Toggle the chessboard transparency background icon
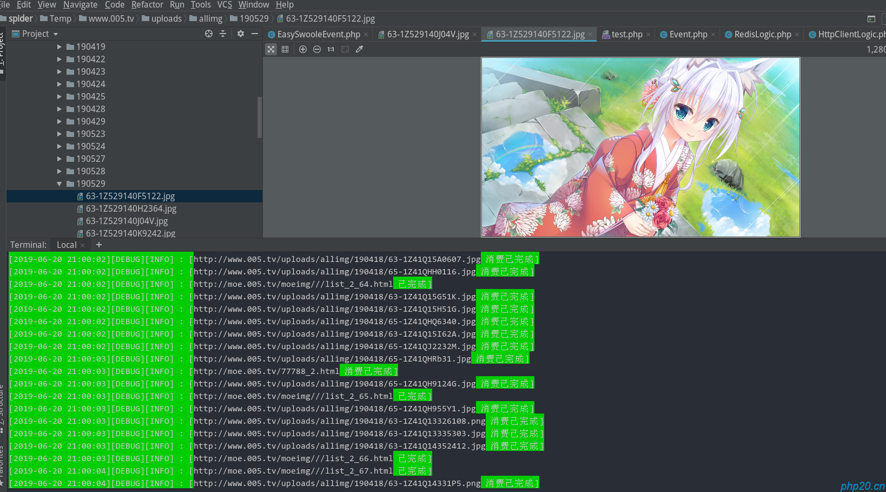 [271, 49]
